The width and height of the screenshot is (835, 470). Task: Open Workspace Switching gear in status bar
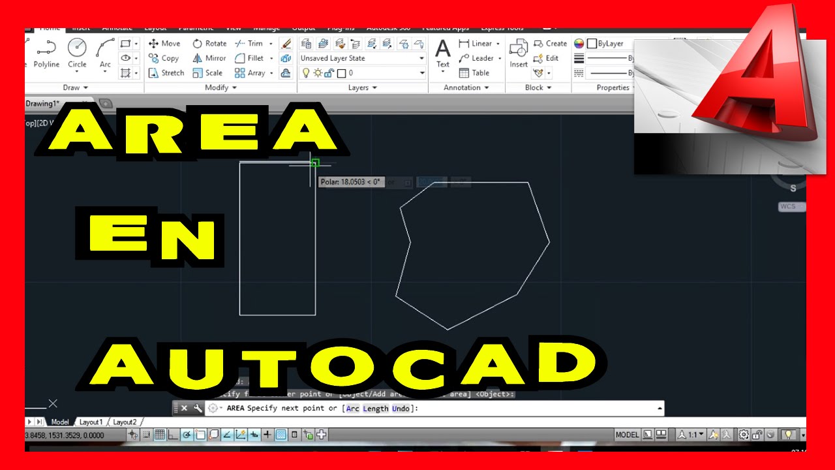click(x=744, y=435)
